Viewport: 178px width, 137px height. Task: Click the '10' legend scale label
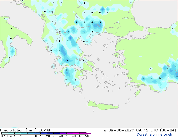tap(35, 136)
